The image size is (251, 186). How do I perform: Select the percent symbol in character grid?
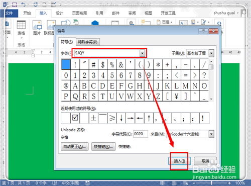point(112,64)
